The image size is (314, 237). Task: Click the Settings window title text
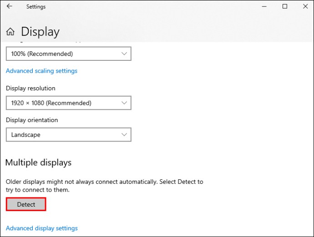pos(36,7)
